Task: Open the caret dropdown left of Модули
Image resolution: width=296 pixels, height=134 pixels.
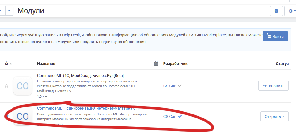Action: click(x=10, y=11)
